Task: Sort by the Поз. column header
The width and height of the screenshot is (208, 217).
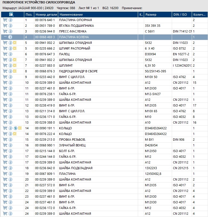Action: coord(29,15)
